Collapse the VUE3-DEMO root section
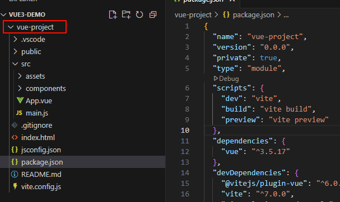This screenshot has width=340, height=202. [3, 15]
